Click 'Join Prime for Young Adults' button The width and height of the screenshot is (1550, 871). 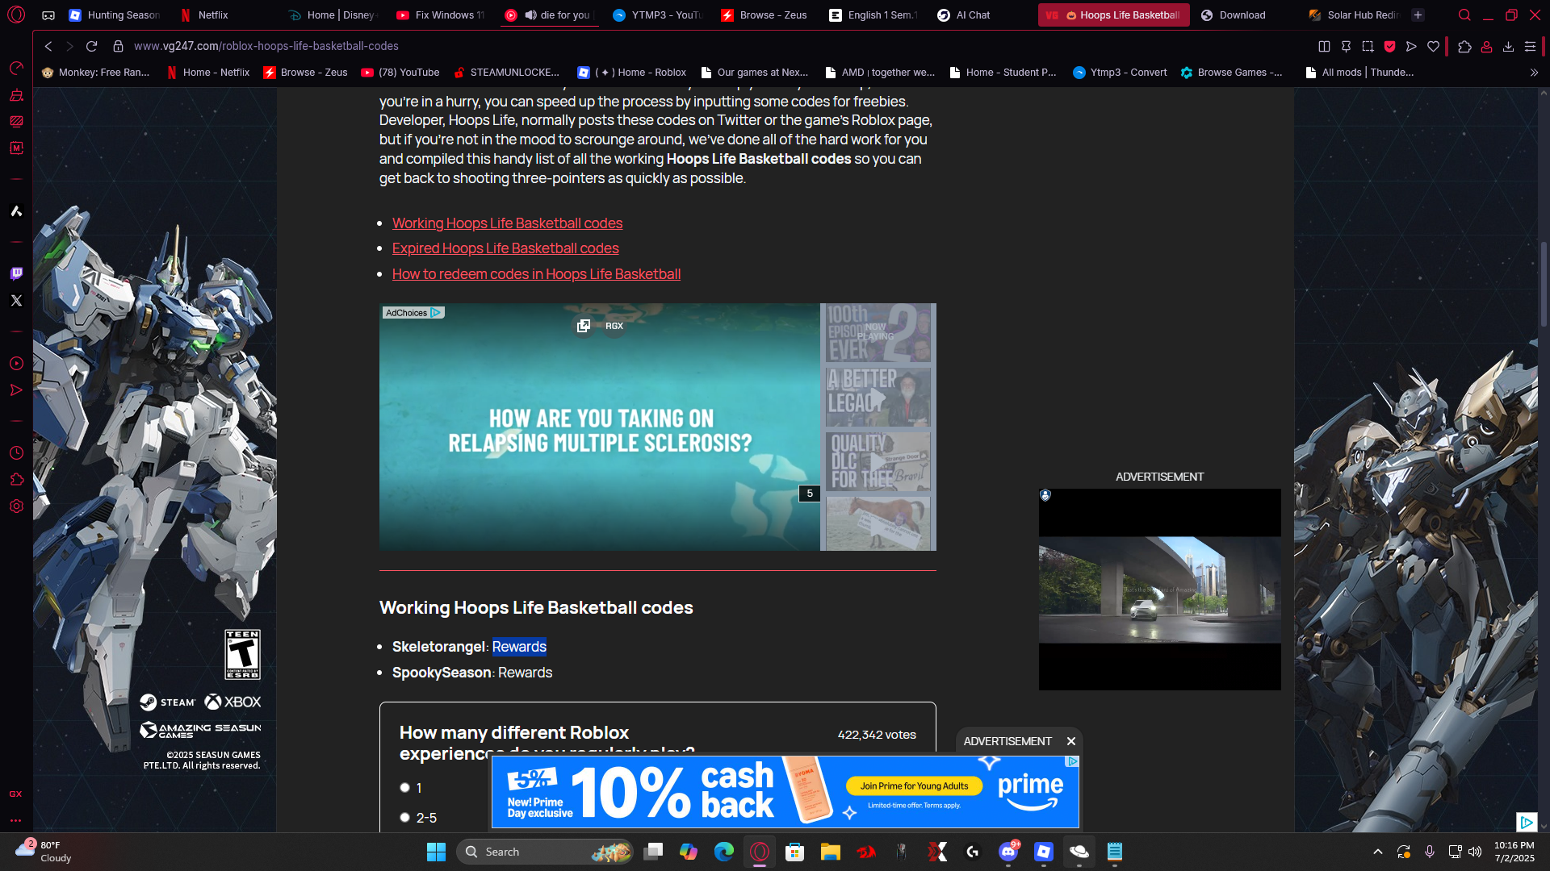pyautogui.click(x=914, y=786)
